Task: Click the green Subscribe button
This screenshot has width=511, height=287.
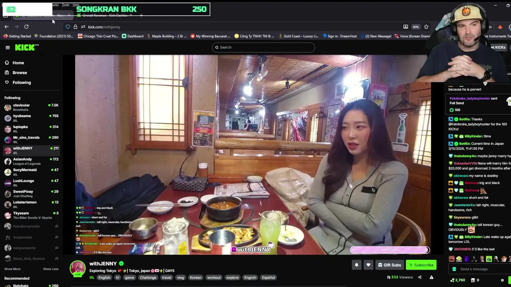Action: pos(421,265)
